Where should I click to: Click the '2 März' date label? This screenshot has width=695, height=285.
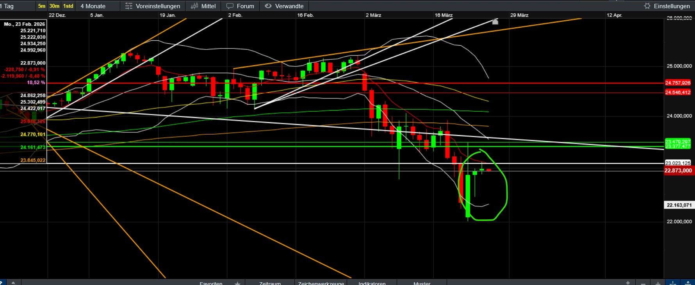pyautogui.click(x=373, y=15)
